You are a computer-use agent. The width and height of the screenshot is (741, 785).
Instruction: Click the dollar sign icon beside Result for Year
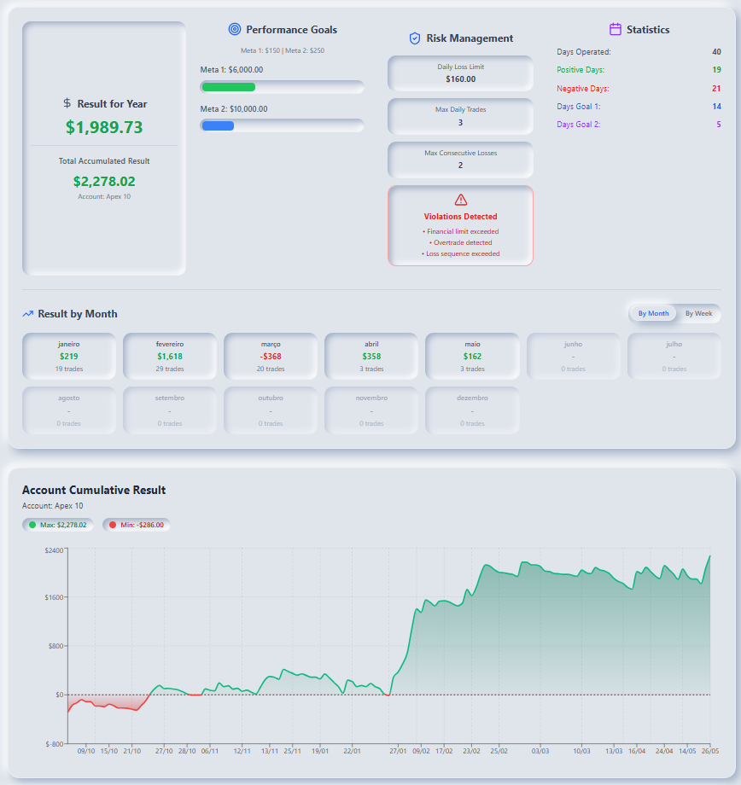(x=67, y=103)
